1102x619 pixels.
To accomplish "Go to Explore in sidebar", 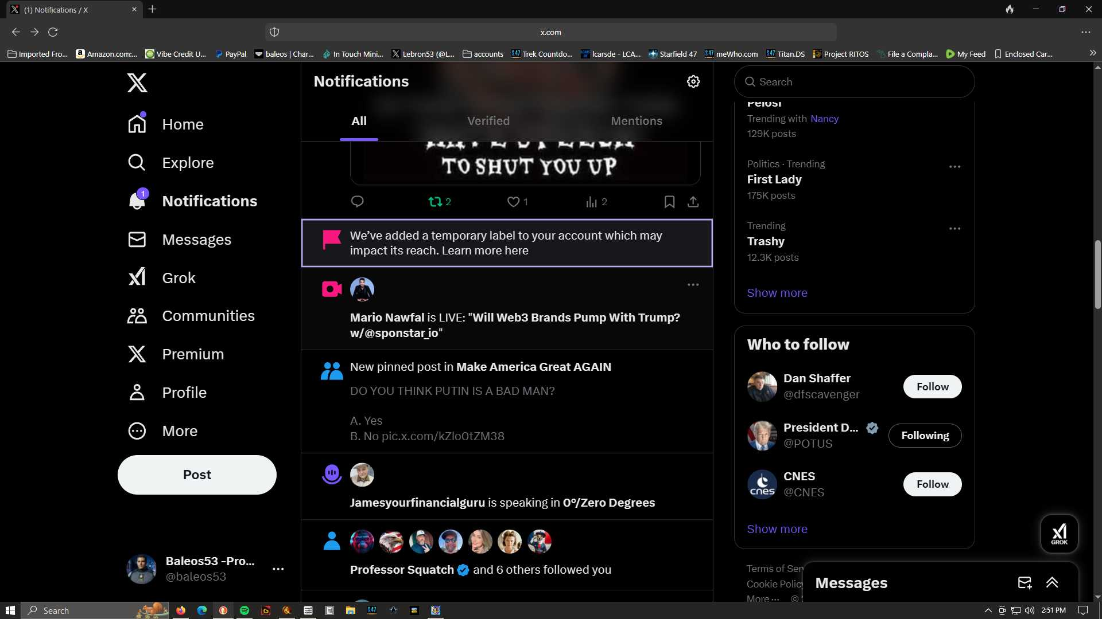I will coord(170,163).
